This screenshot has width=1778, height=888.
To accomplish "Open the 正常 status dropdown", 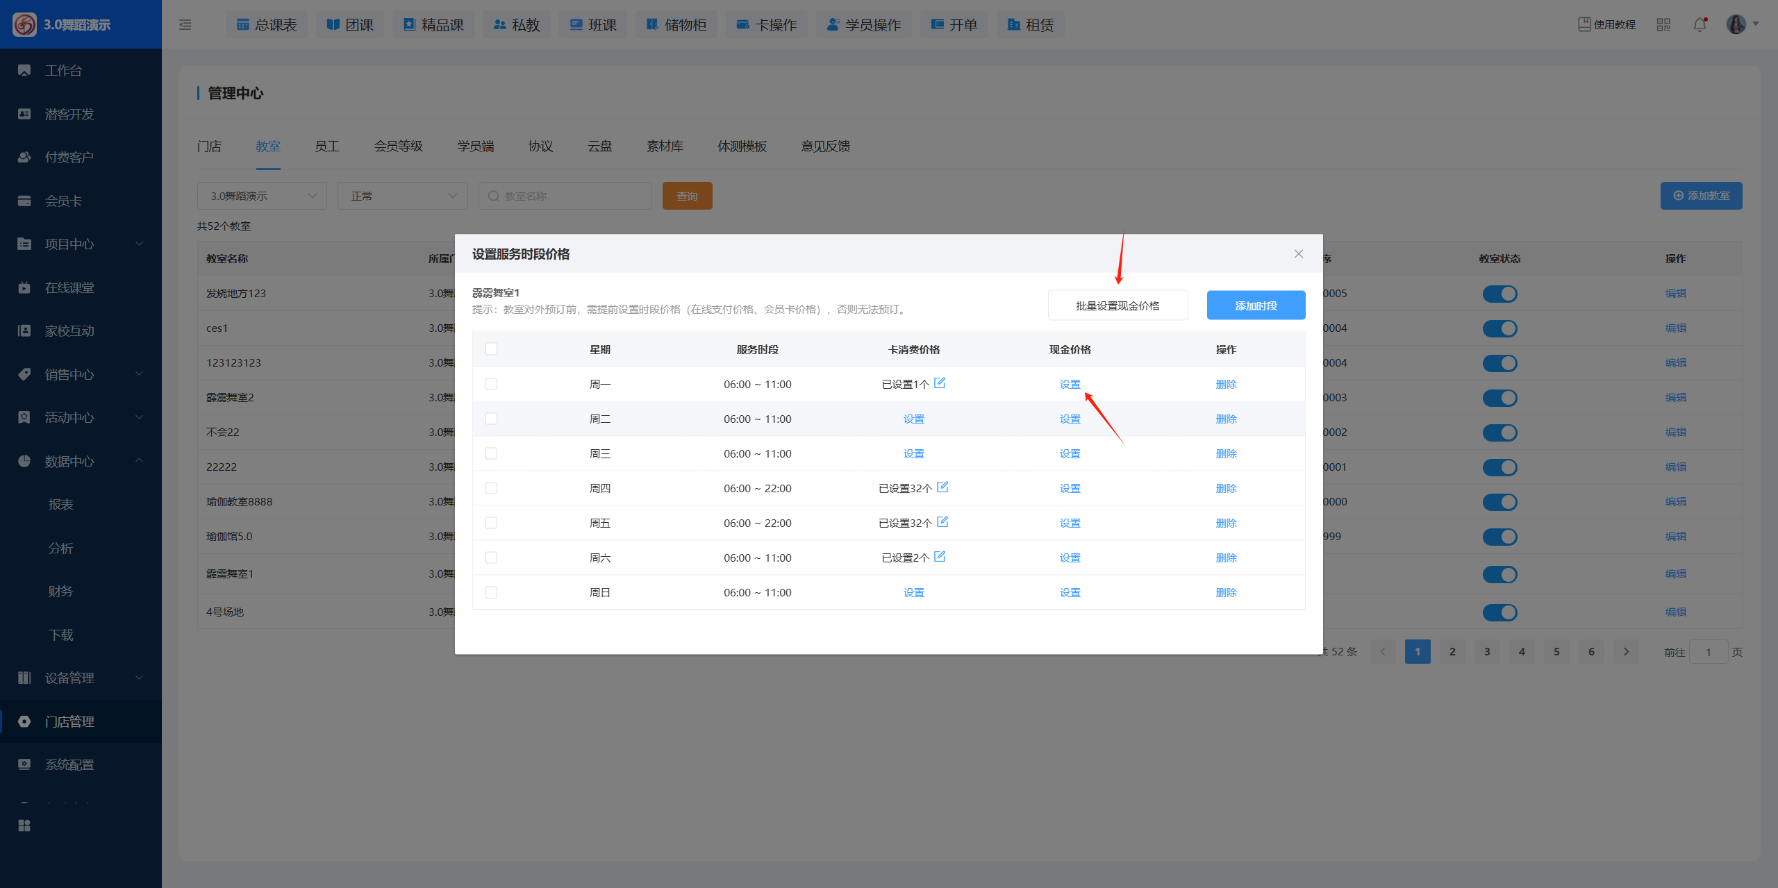I will 403,196.
